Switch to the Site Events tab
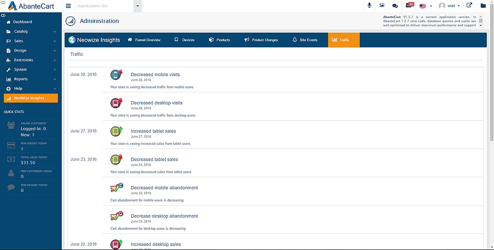Image resolution: width=494 pixels, height=250 pixels. pyautogui.click(x=305, y=40)
